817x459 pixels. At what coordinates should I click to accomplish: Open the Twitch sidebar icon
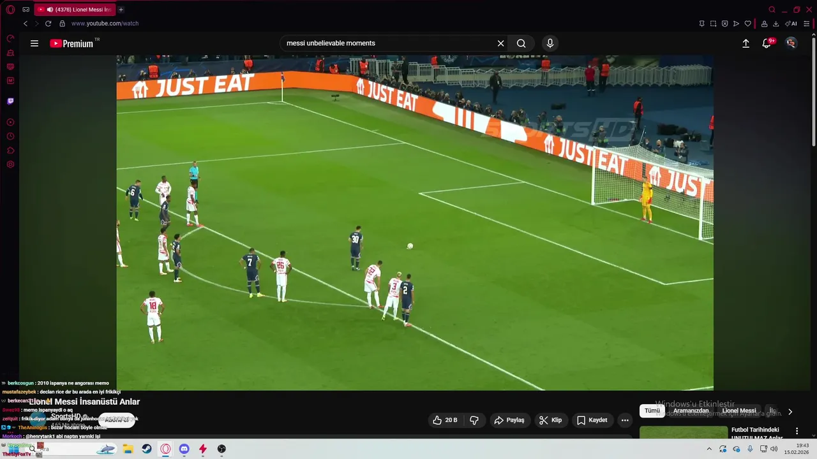pos(10,101)
